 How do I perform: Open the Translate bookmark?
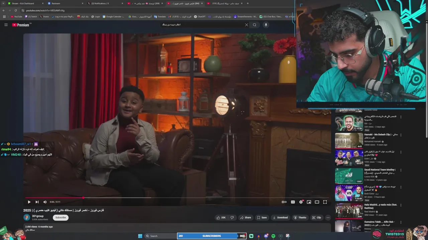pyautogui.click(x=160, y=17)
